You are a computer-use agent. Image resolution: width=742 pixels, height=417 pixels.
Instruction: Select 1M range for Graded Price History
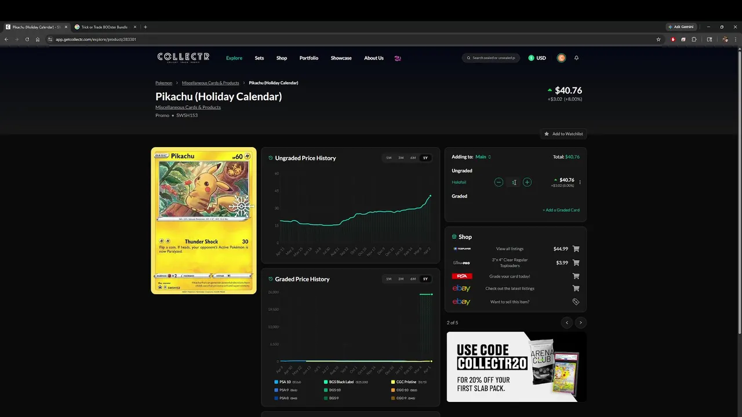tap(388, 279)
